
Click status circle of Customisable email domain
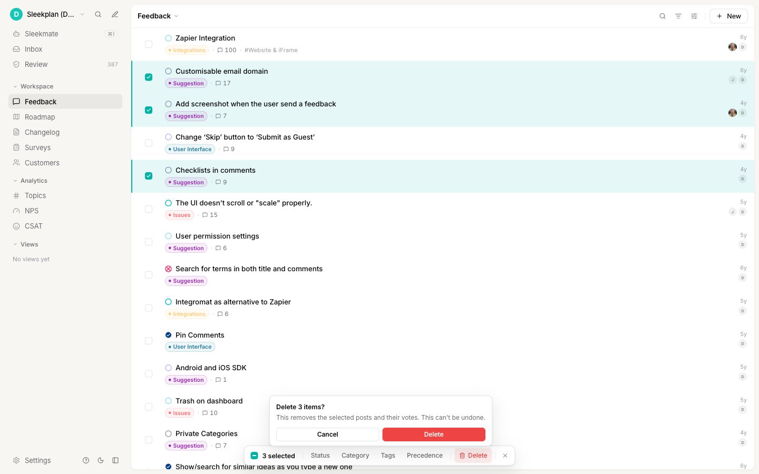[x=169, y=71]
